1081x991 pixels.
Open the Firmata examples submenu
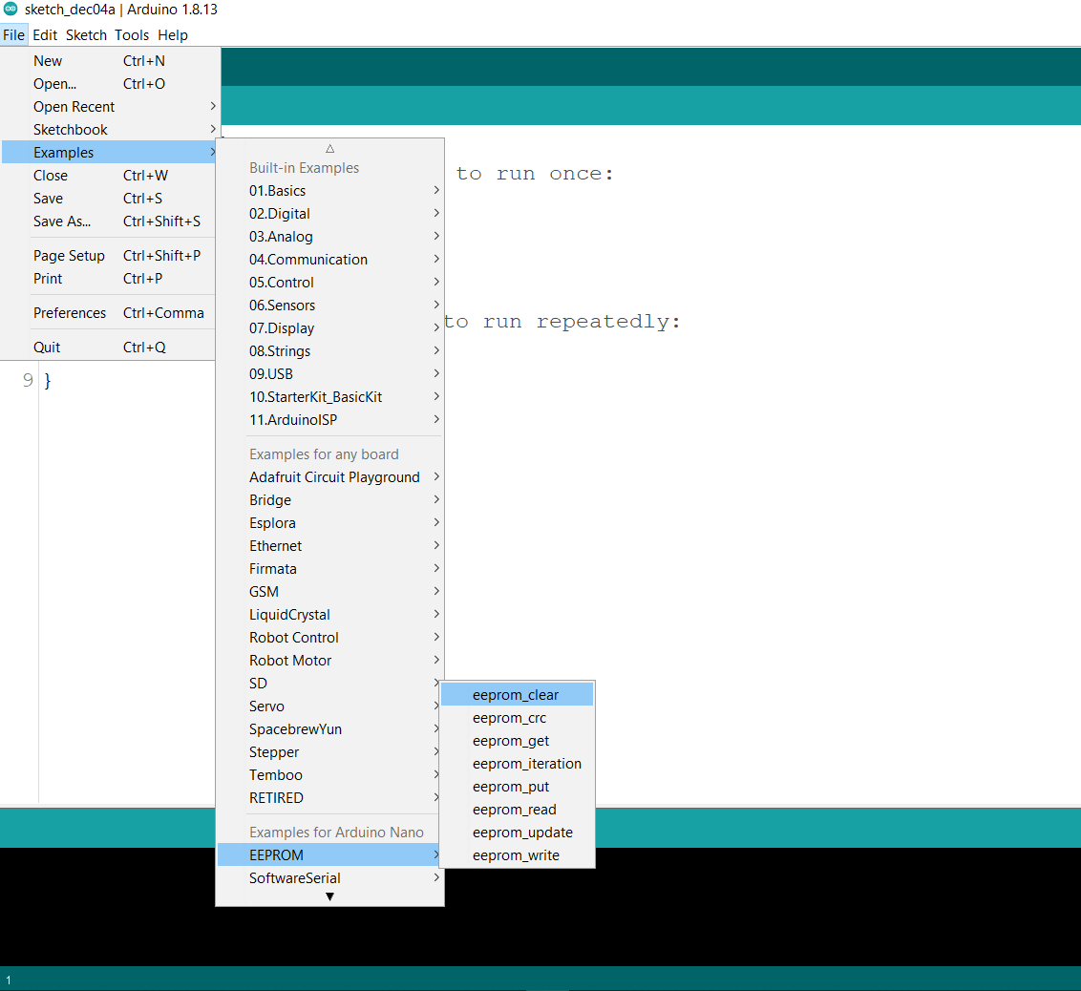pyautogui.click(x=329, y=569)
